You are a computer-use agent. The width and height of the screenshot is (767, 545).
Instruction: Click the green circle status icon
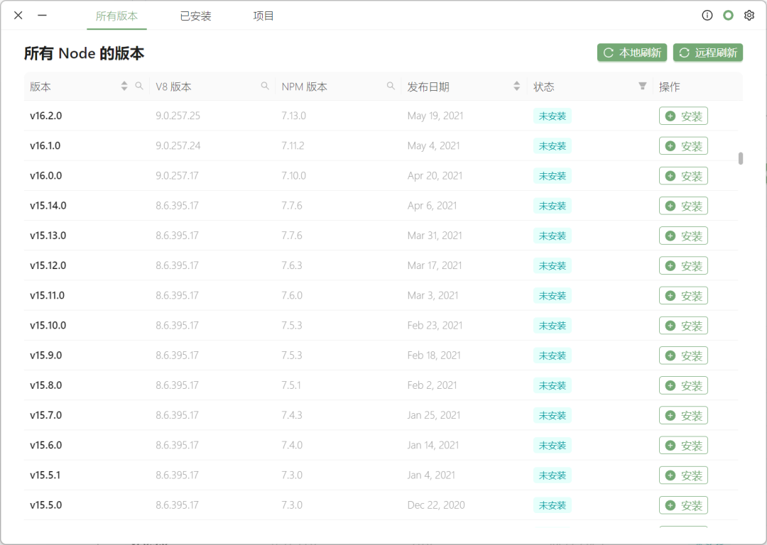[728, 16]
